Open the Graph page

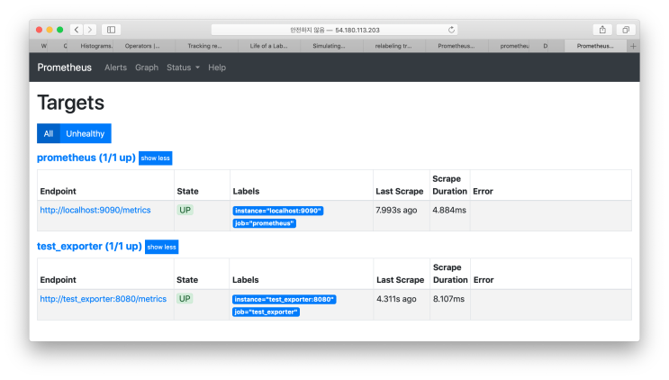click(x=147, y=68)
